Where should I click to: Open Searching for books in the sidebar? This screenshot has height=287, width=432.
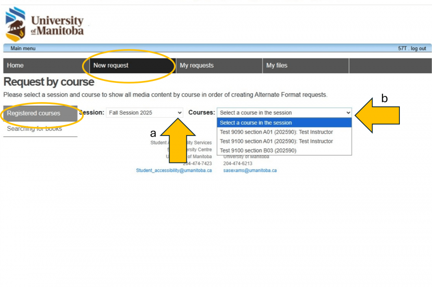34,129
